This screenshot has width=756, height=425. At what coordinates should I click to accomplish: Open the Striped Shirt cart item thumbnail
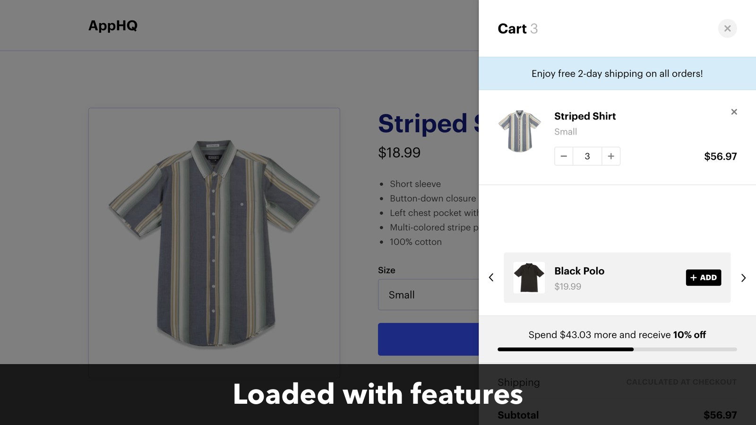(520, 131)
